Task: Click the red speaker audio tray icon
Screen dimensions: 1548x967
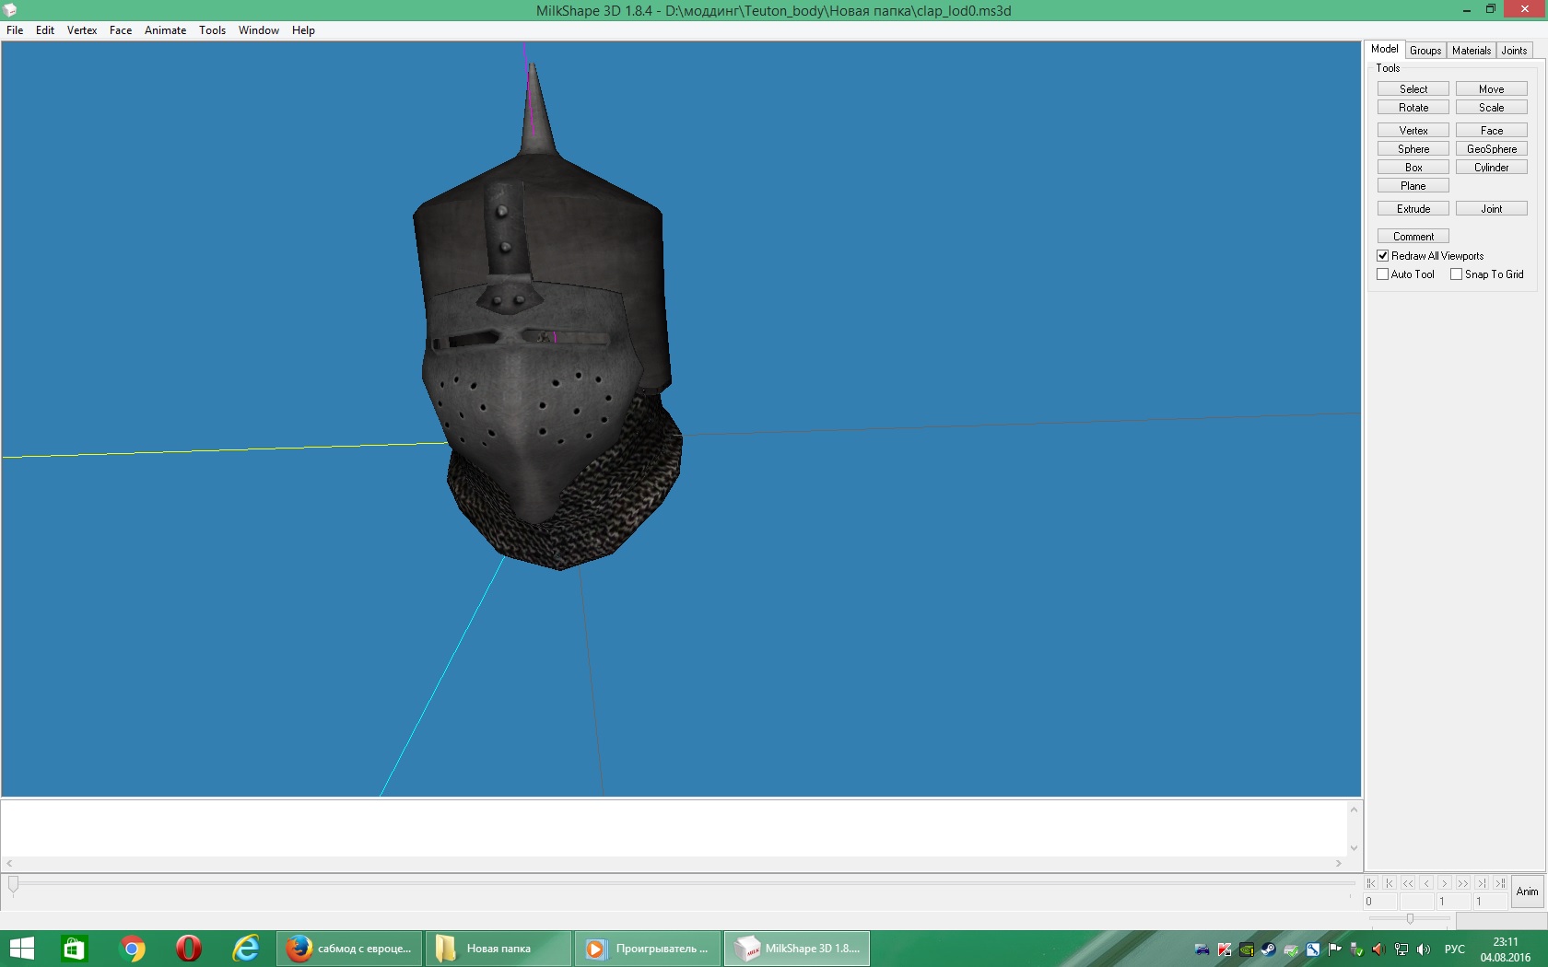Action: click(x=1378, y=950)
